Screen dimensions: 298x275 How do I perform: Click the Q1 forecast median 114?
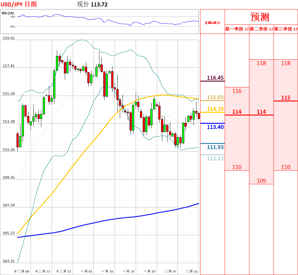coord(237,112)
